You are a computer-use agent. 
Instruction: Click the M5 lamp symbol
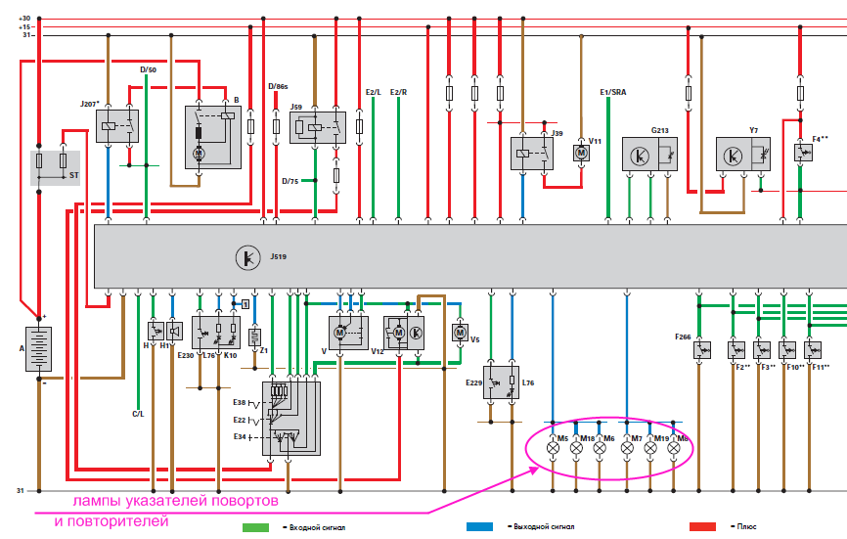click(553, 448)
